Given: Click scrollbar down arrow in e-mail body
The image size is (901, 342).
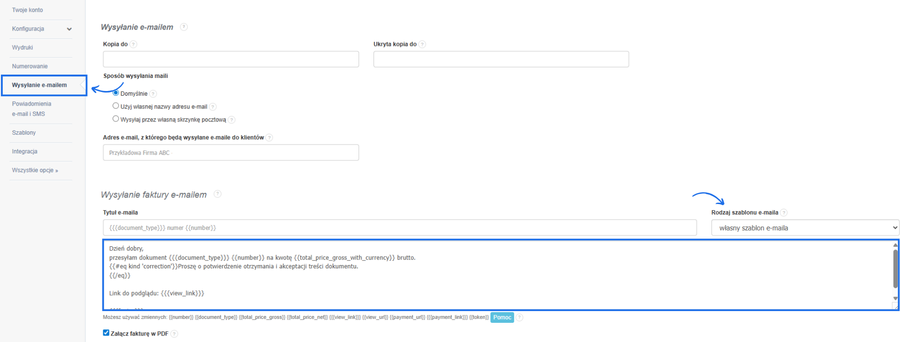Looking at the screenshot, I should pos(895,298).
